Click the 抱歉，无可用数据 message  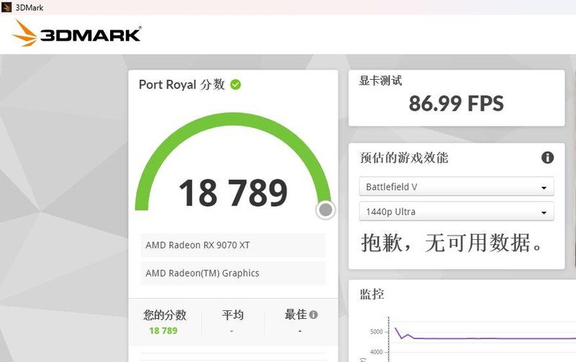pyautogui.click(x=451, y=243)
